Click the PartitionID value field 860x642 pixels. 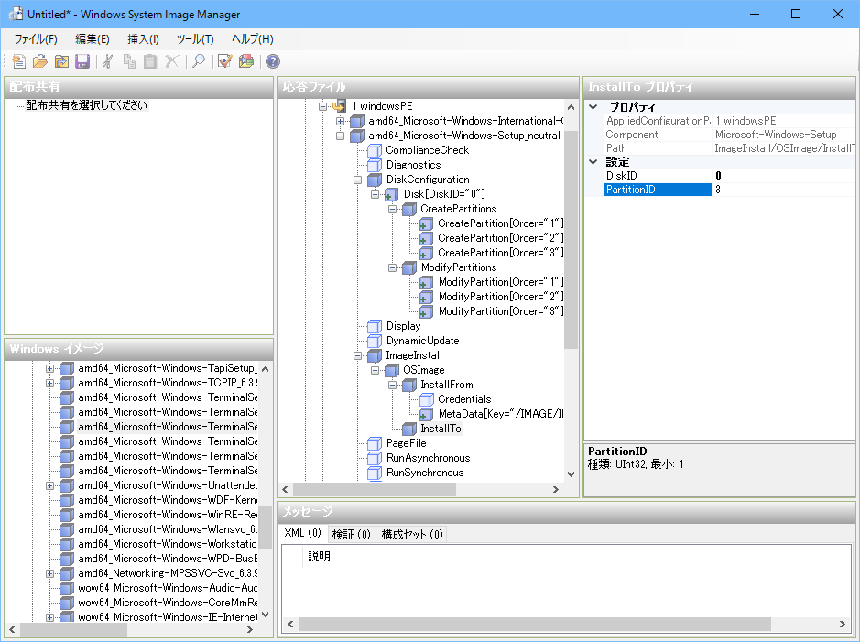pos(783,190)
